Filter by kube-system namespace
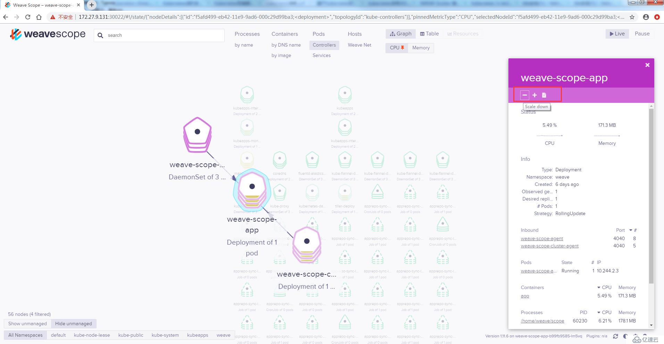This screenshot has width=664, height=344. 165,335
